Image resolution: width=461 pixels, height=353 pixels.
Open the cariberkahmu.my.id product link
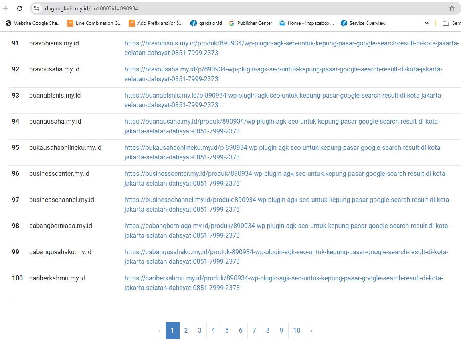click(284, 283)
